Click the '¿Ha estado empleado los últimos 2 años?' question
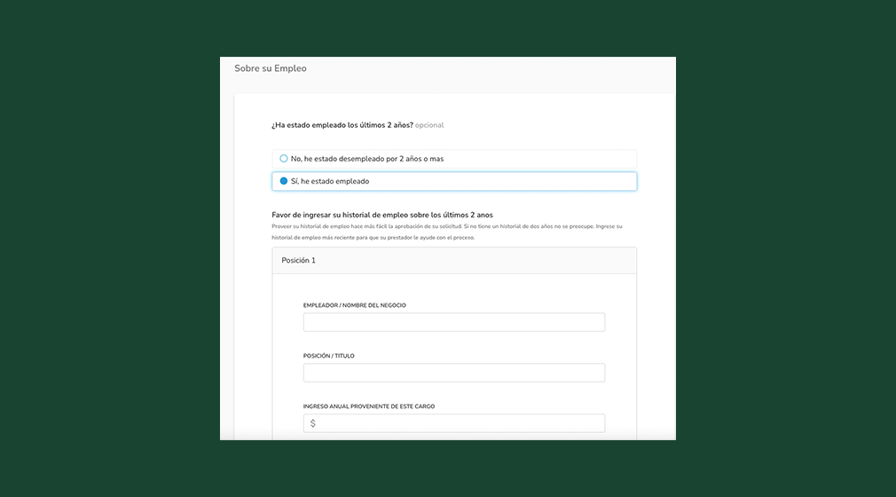Screen dimensions: 896x497 342,125
